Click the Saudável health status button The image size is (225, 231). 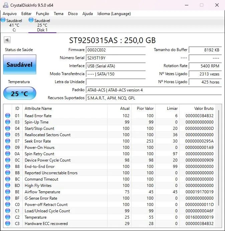[x=20, y=64]
